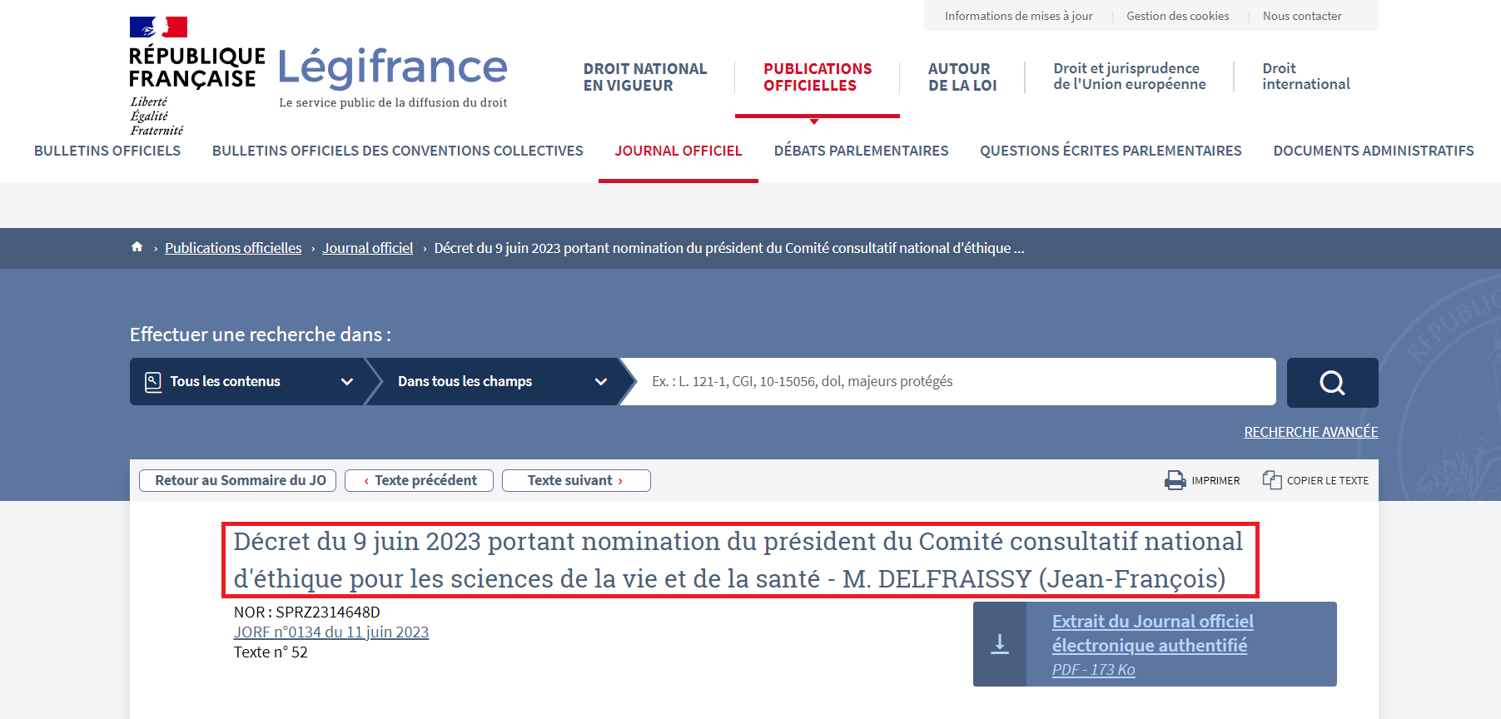Go to Texte précédent
The width and height of the screenshot is (1501, 719).
tap(419, 480)
